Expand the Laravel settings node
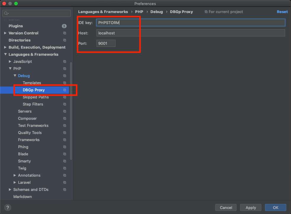The width and height of the screenshot is (291, 214). pyautogui.click(x=15, y=182)
